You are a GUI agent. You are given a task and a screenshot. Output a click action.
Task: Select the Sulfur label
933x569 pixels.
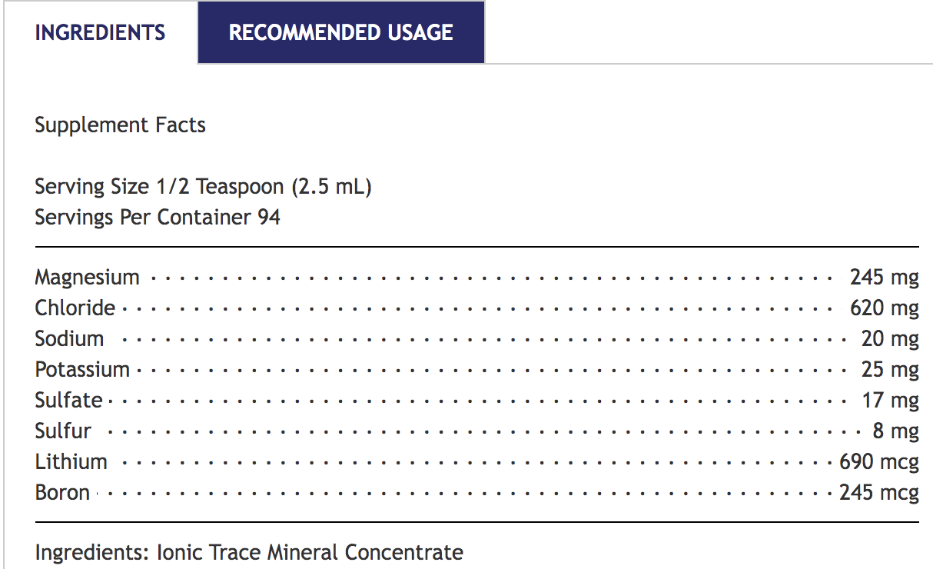pyautogui.click(x=63, y=431)
